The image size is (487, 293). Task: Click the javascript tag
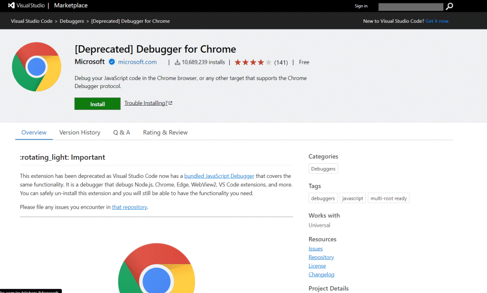tap(352, 198)
